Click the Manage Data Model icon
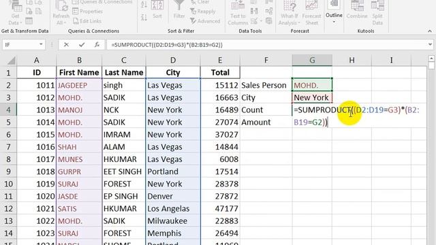The height and width of the screenshot is (245, 436). point(269,21)
